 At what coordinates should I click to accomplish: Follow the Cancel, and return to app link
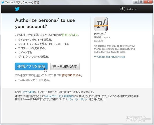point(109,57)
